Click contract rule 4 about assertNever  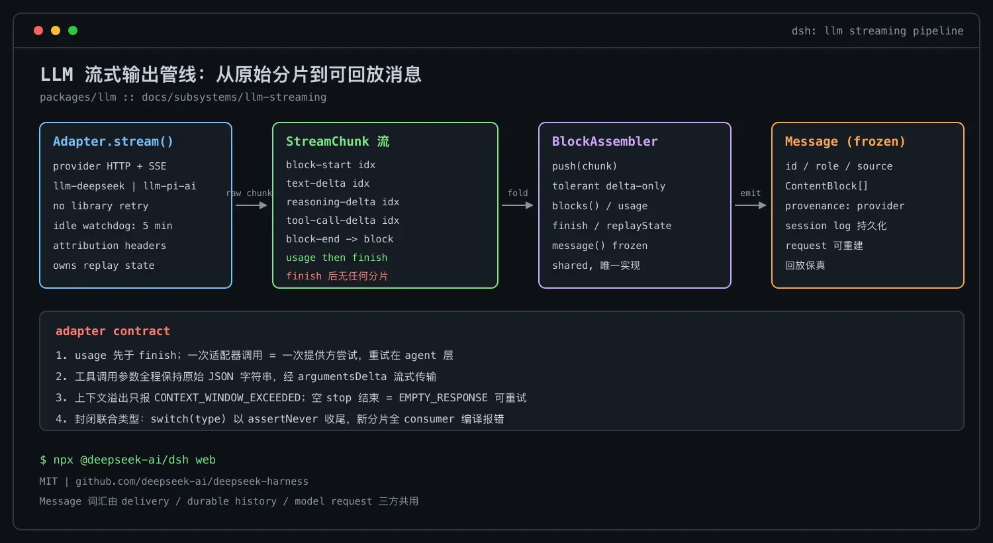[280, 419]
